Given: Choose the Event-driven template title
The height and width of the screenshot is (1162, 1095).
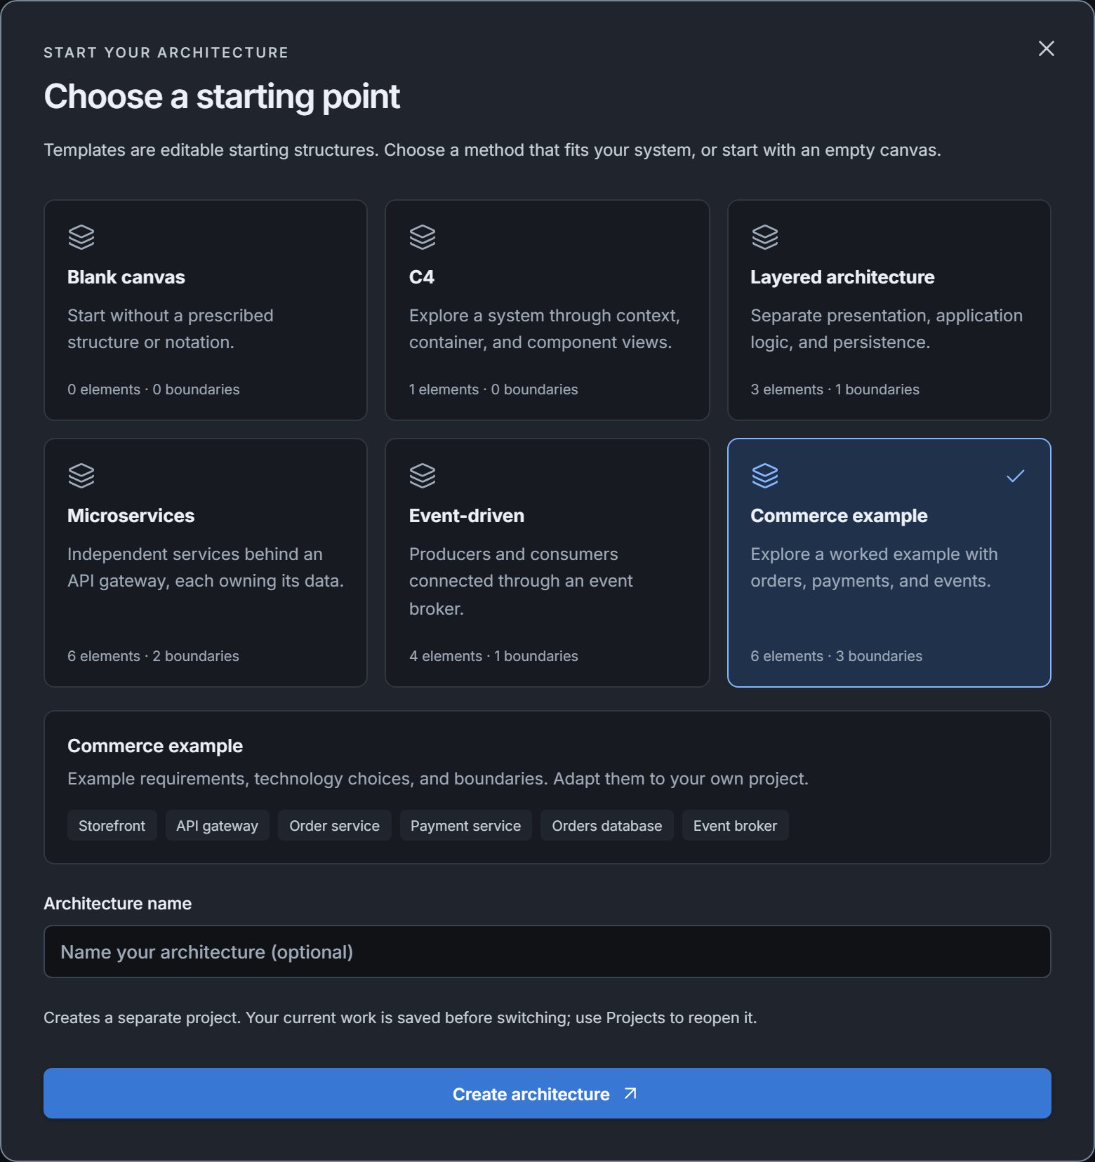Looking at the screenshot, I should 467,516.
